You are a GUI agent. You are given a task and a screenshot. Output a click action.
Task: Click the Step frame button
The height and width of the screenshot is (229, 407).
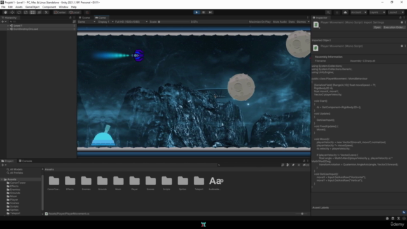point(210,12)
